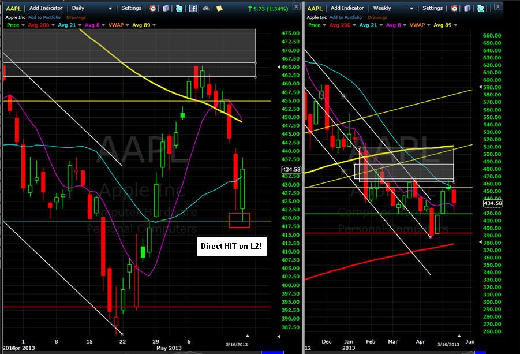Share Daily chart via the Twitter bird icon

179,8
